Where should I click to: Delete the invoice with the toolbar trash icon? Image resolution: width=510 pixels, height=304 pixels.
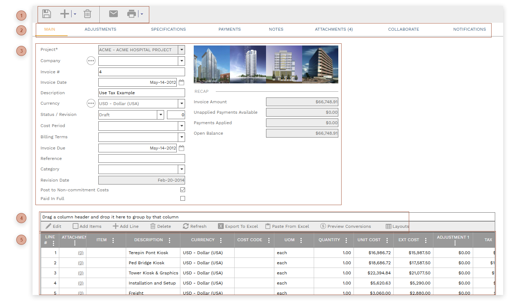(x=87, y=14)
